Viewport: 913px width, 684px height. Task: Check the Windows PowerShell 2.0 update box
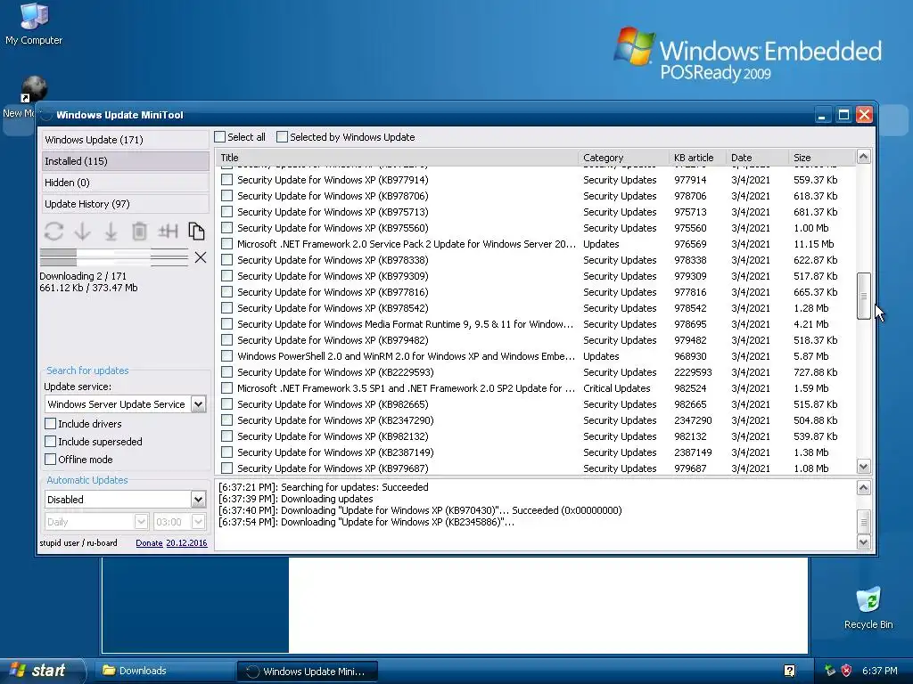pyautogui.click(x=227, y=356)
